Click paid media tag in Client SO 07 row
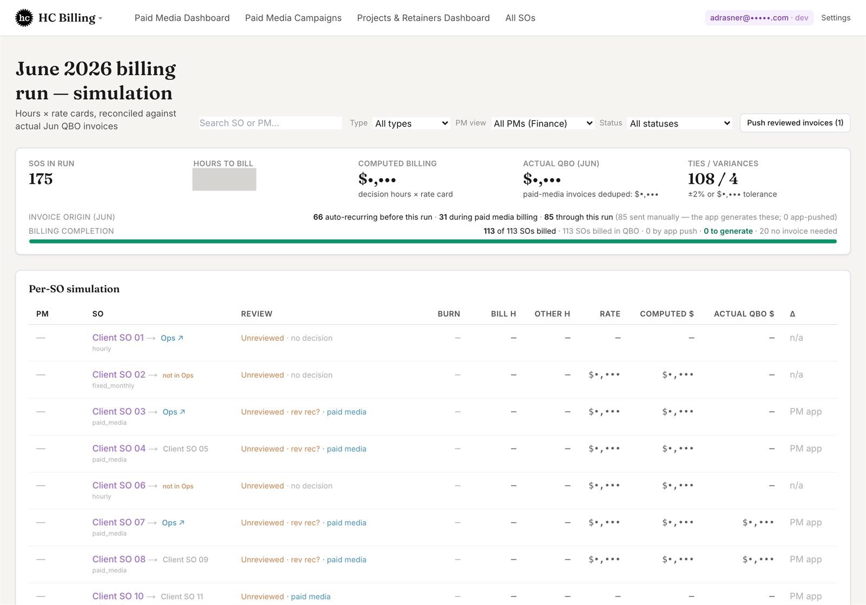866x605 pixels. coord(346,523)
